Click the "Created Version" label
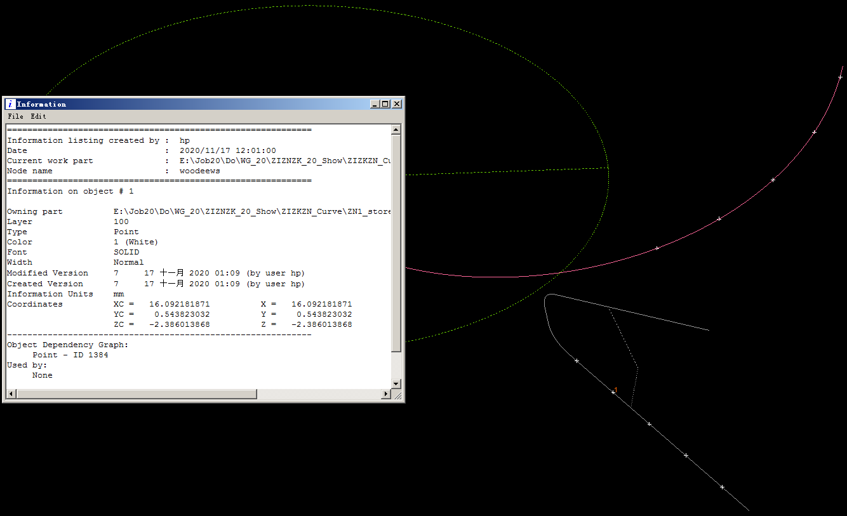The image size is (847, 516). coord(45,284)
